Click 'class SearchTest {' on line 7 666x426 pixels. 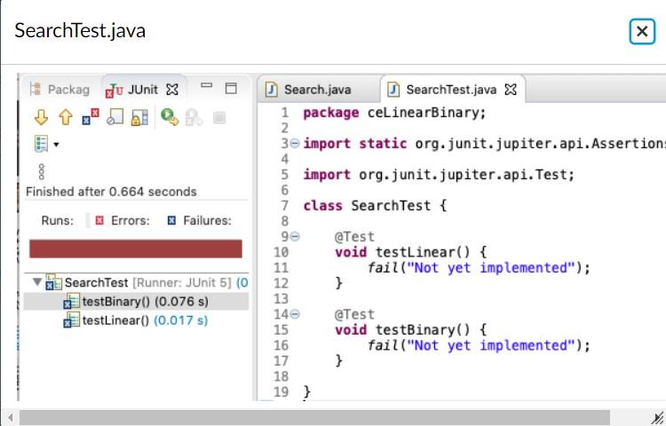pyautogui.click(x=375, y=206)
